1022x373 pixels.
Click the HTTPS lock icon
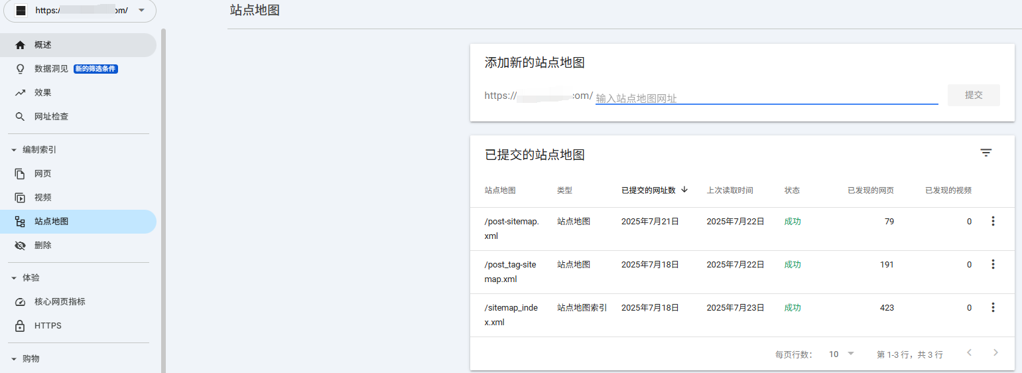20,326
